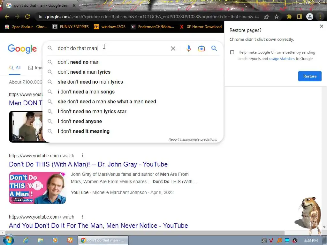Image resolution: width=327 pixels, height=245 pixels.
Task: Select suggestion "i don't need a man songs"
Action: click(x=133, y=92)
